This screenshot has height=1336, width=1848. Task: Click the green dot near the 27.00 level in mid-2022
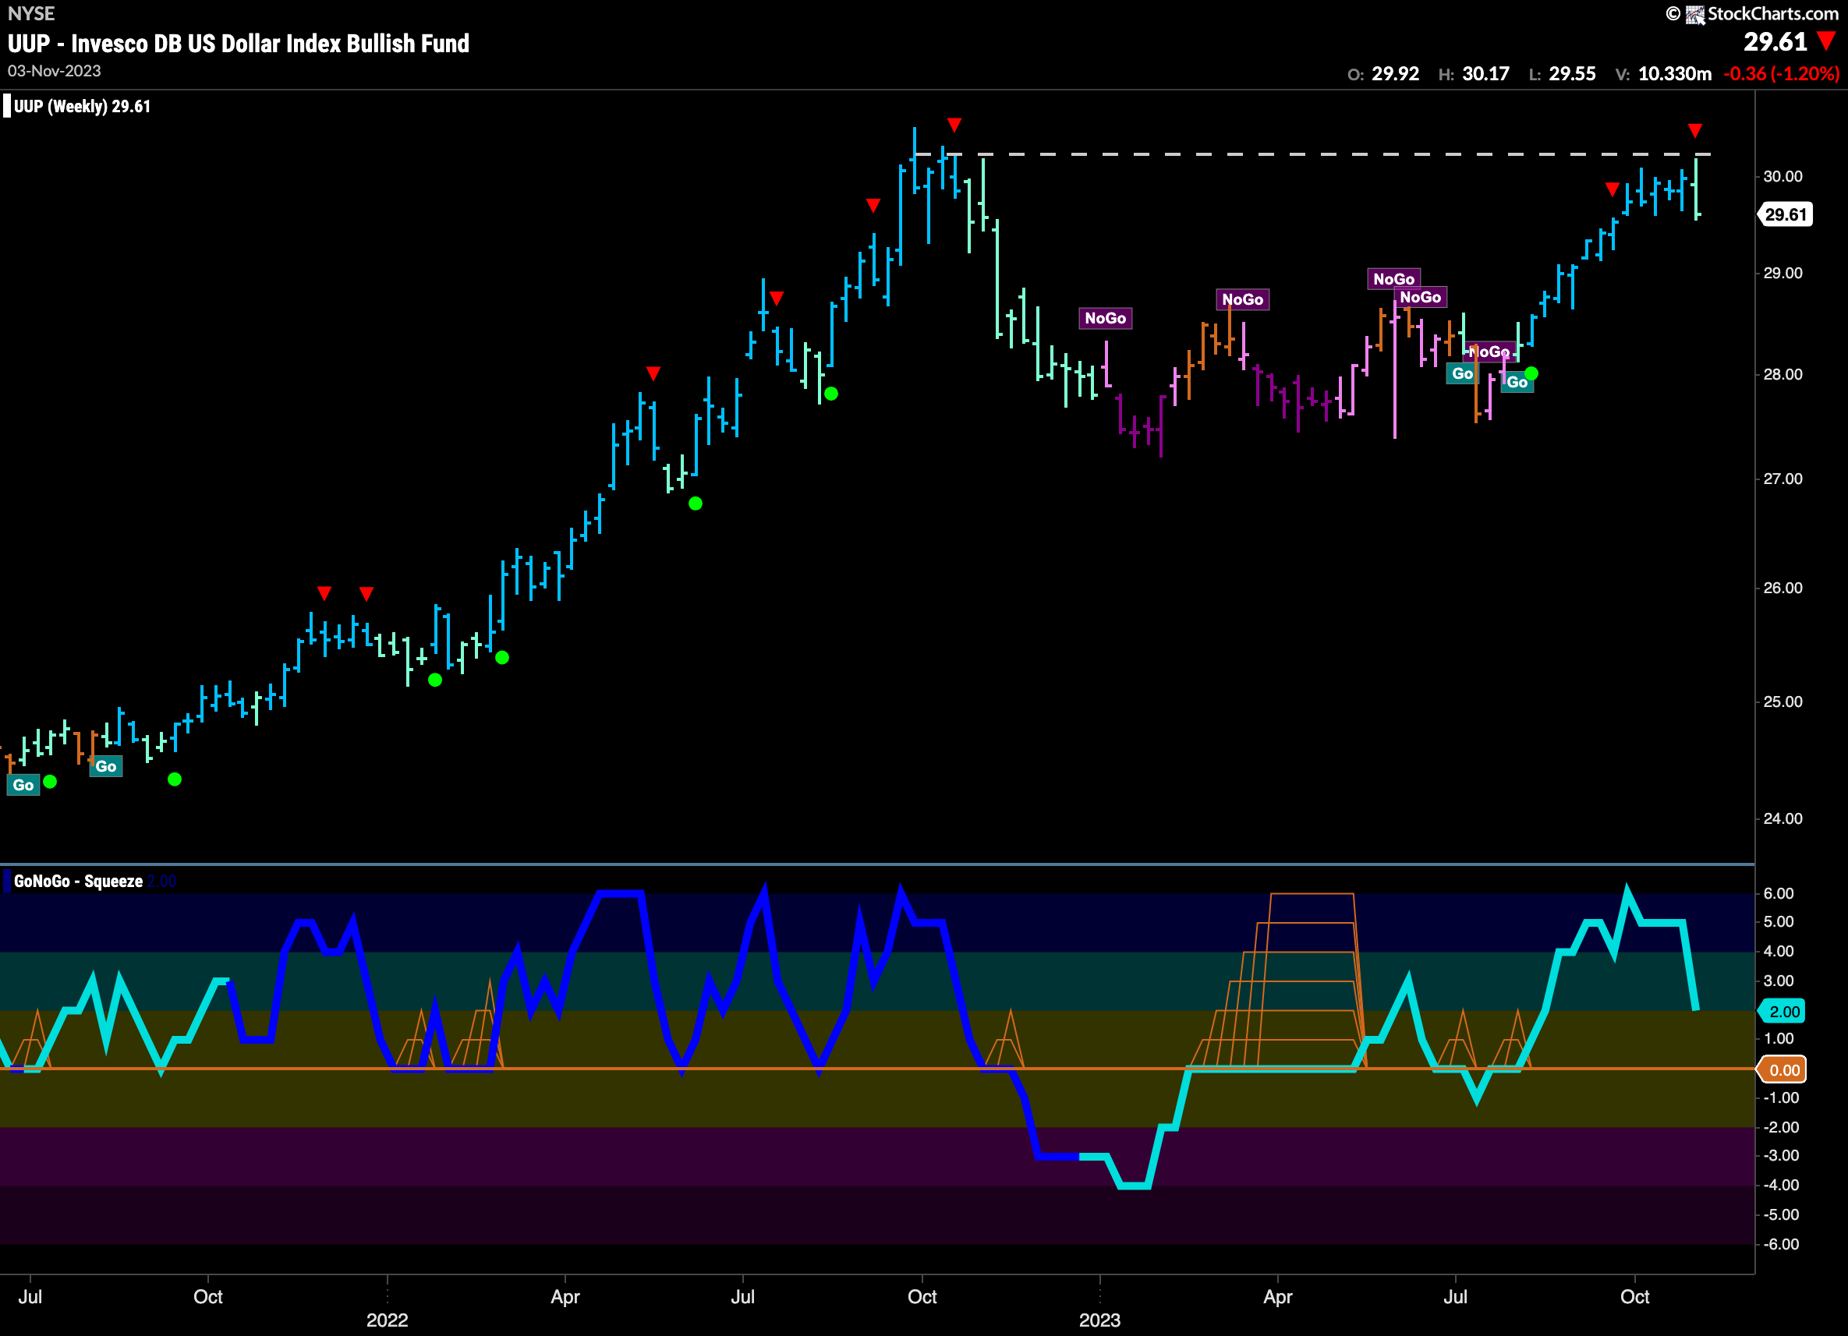pos(695,504)
